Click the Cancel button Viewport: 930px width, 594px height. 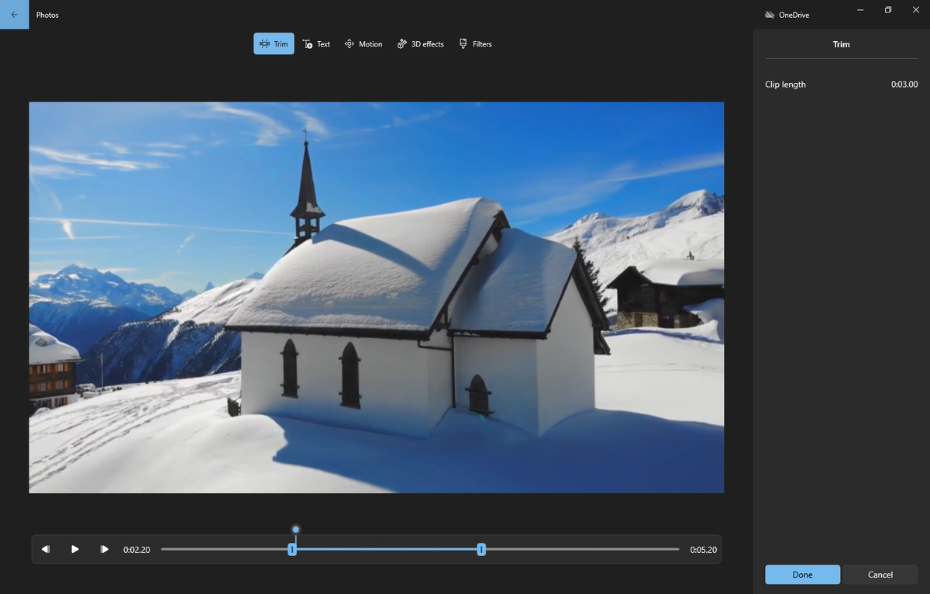(880, 575)
